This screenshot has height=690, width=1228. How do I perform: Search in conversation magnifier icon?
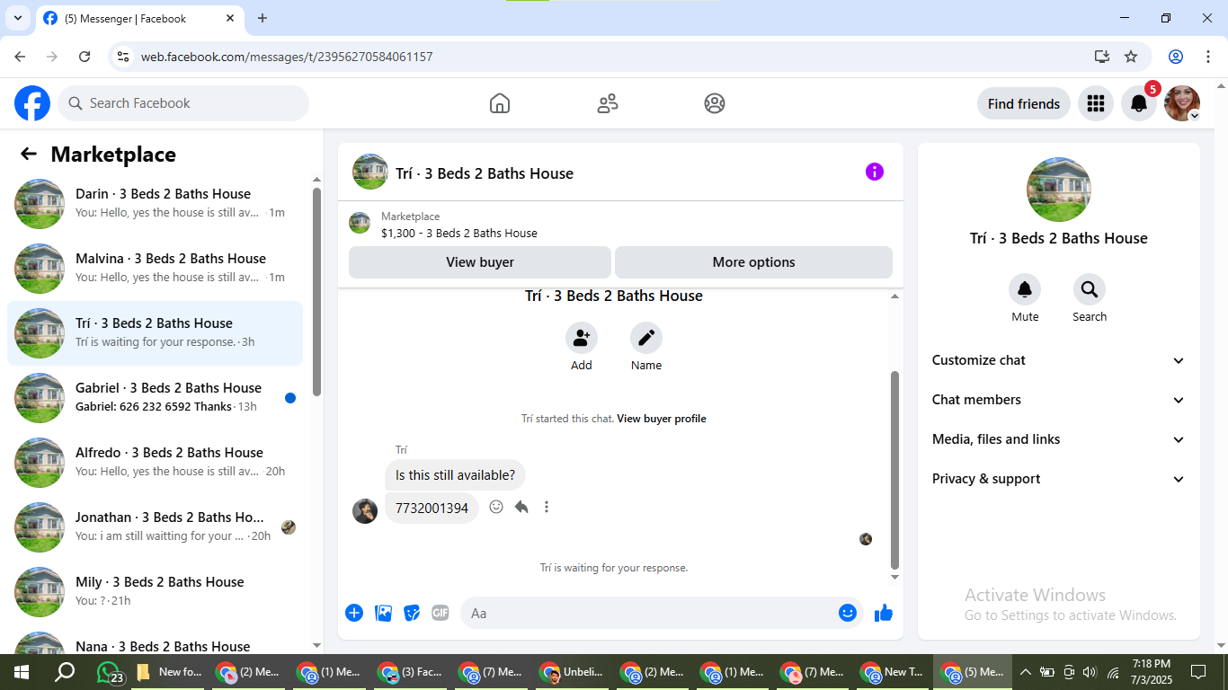pos(1090,289)
